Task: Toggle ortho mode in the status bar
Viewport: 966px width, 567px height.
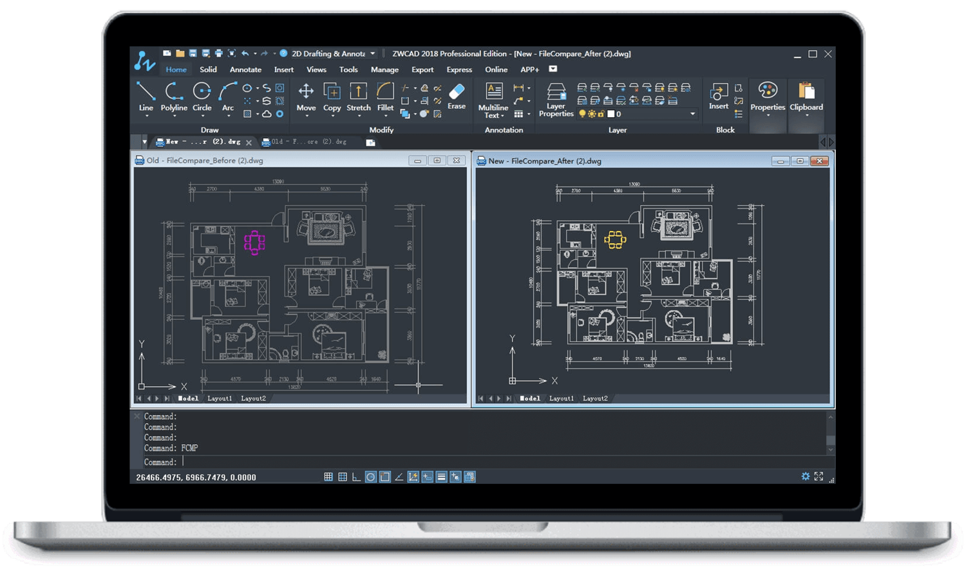Action: 355,477
